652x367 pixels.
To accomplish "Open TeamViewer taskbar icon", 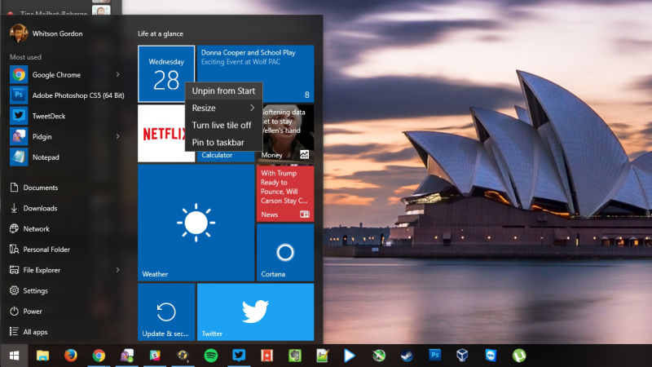I will tap(491, 356).
